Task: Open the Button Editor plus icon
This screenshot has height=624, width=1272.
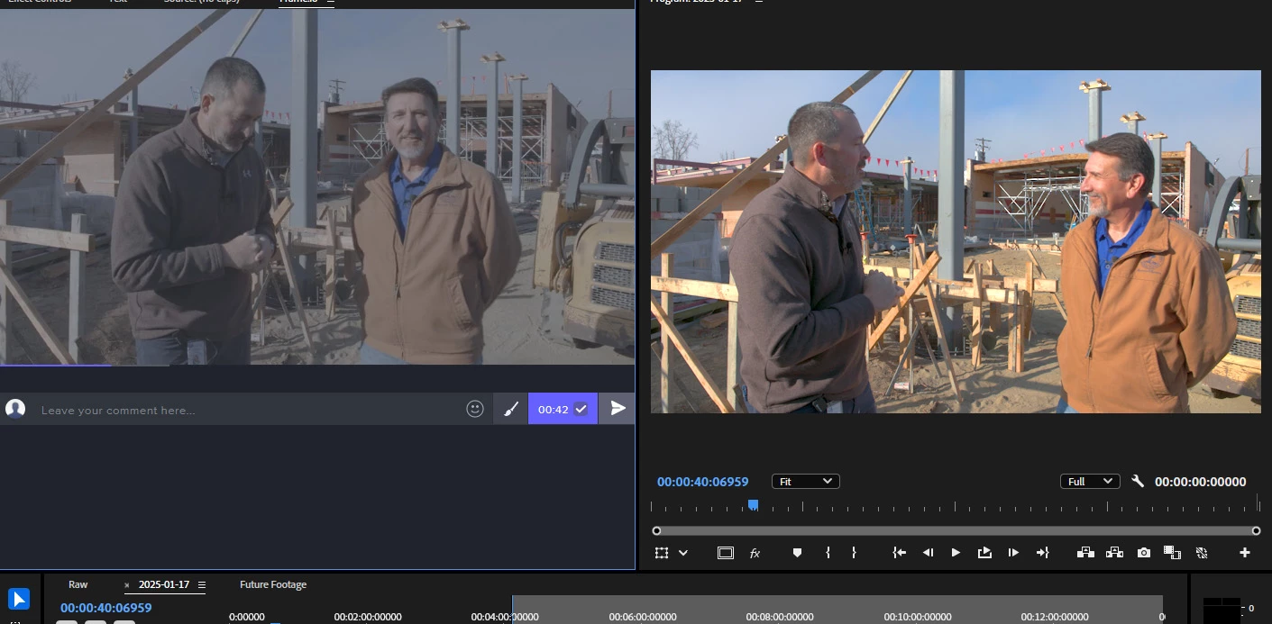Action: coord(1245,553)
